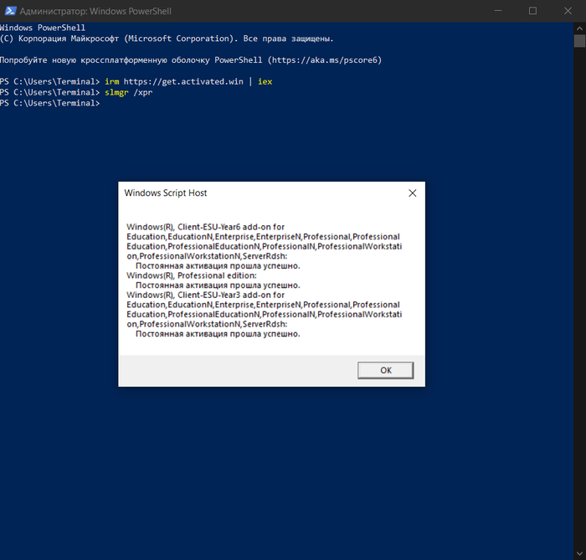The width and height of the screenshot is (586, 560).
Task: Click the iex keyword in the first command
Action: pos(265,82)
